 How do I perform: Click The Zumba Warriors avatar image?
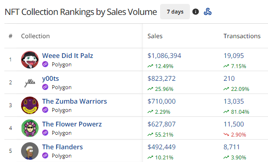(x=30, y=105)
